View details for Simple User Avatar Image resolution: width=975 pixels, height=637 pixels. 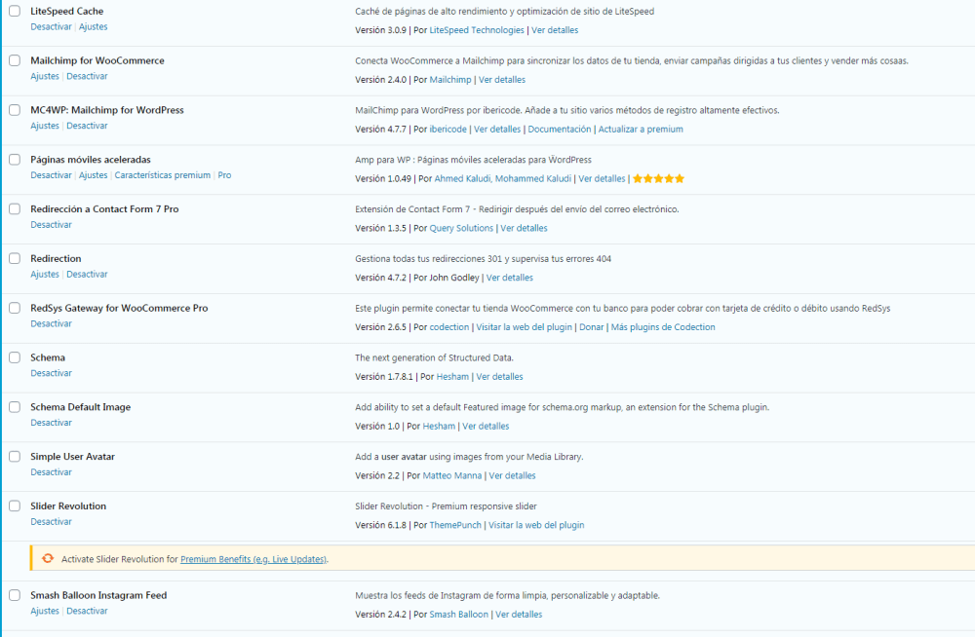[x=513, y=475]
